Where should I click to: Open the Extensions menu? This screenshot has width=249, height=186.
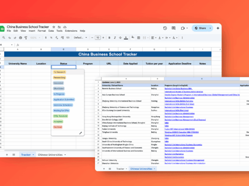71,31
